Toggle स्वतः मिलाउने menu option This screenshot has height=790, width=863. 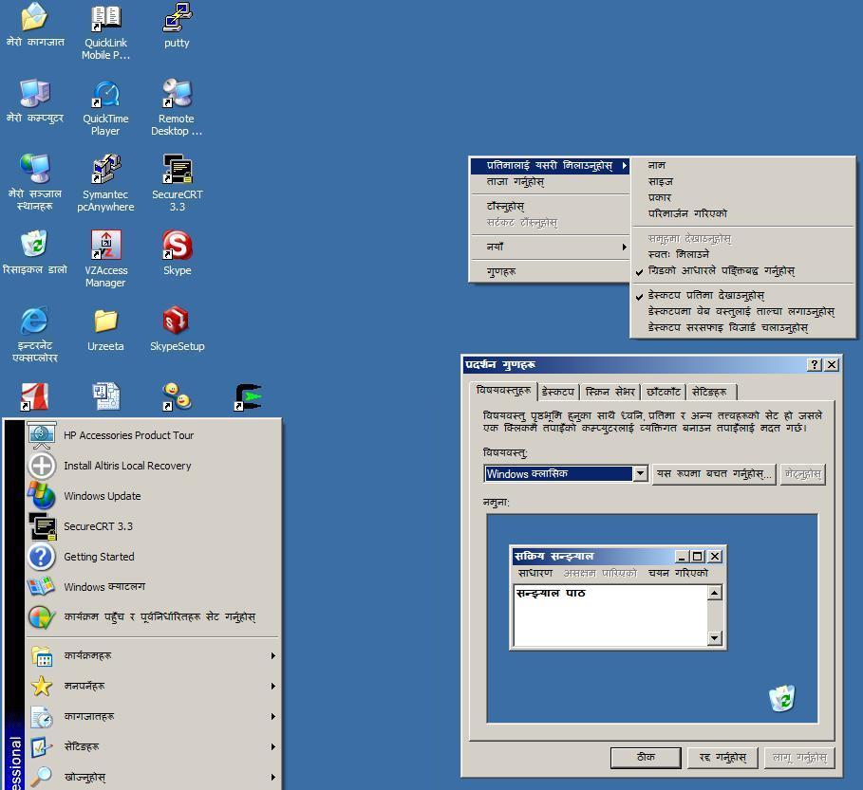679,255
